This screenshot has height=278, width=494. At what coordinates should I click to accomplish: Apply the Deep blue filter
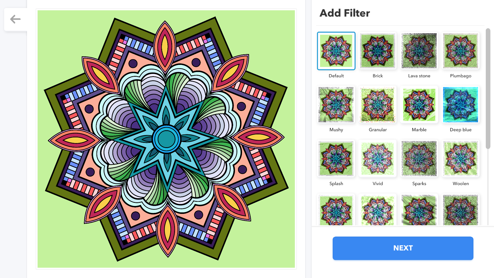tap(461, 105)
